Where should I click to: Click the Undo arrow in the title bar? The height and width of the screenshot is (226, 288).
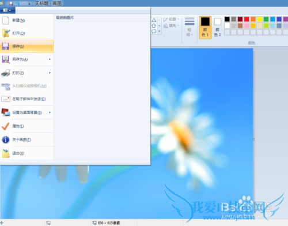[x=17, y=3]
